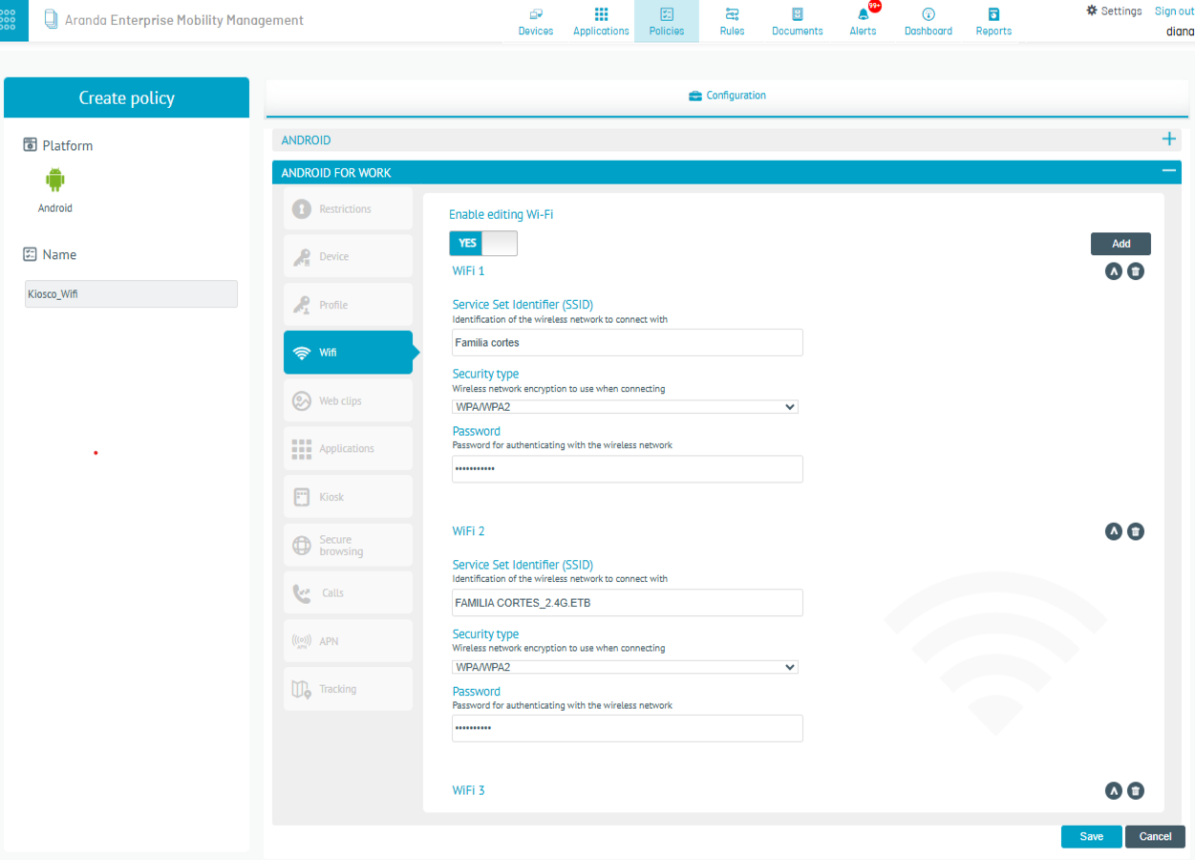Open the Device policy section

[348, 256]
